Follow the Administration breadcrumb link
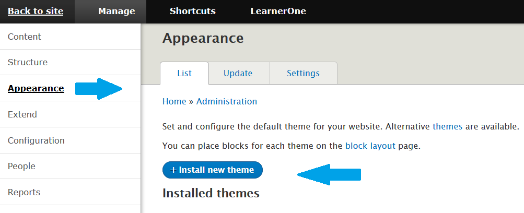The height and width of the screenshot is (213, 524). click(x=227, y=101)
